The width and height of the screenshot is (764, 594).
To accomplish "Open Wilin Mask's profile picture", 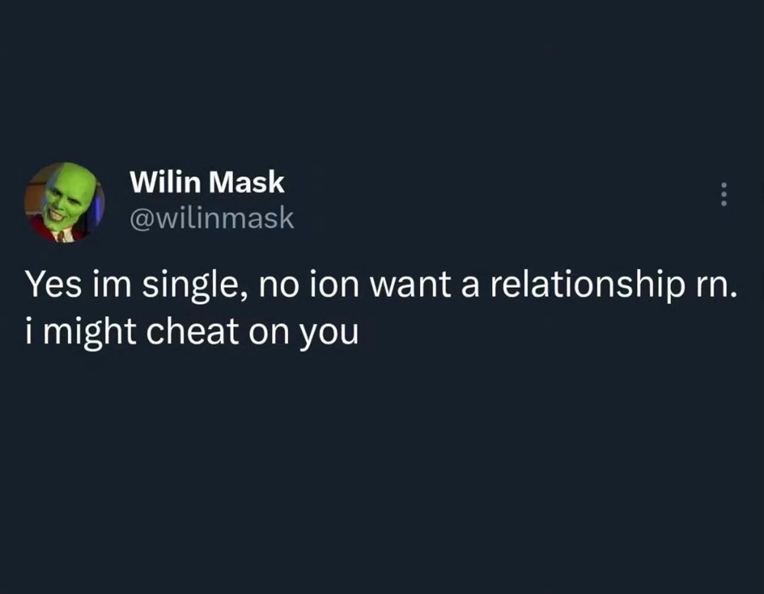I will point(64,202).
